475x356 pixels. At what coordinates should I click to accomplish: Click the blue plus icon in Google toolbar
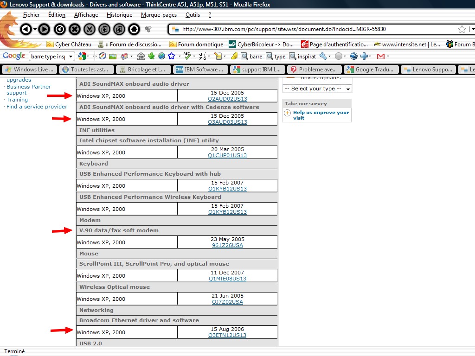(364, 56)
